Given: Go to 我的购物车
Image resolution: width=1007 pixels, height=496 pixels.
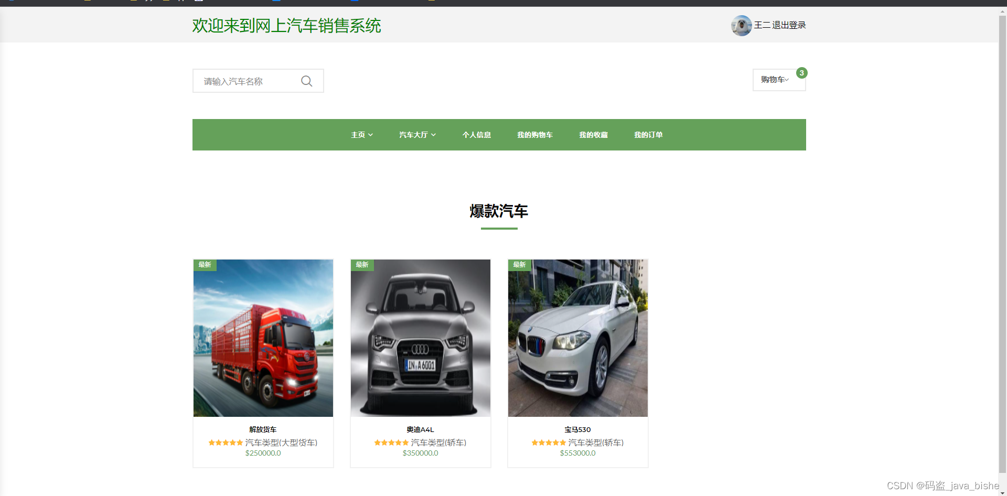Looking at the screenshot, I should click(535, 135).
